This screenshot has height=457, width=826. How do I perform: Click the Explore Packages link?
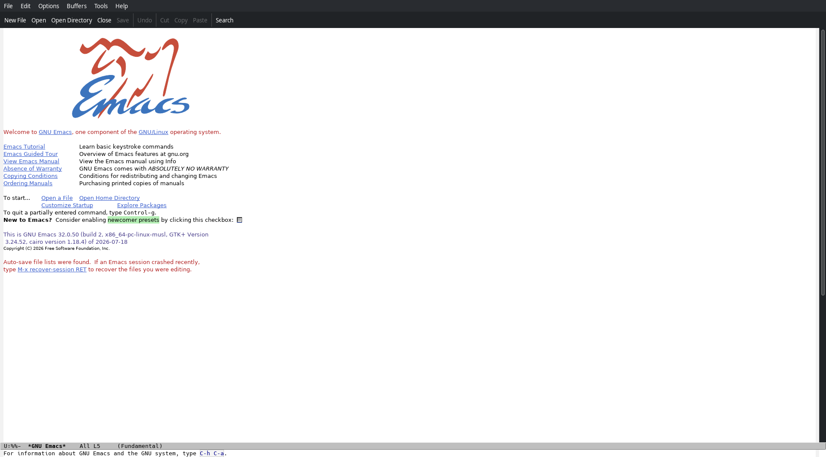[142, 205]
